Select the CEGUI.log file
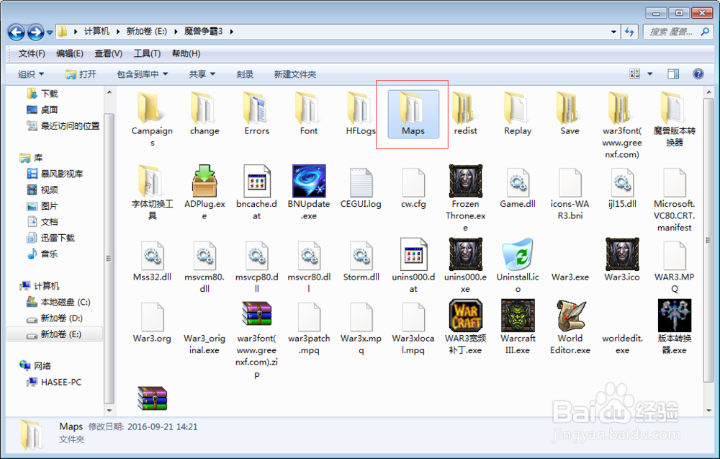The height and width of the screenshot is (459, 720). coord(361,188)
